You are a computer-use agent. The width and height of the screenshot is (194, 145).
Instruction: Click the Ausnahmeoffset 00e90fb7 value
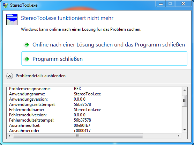(82, 125)
